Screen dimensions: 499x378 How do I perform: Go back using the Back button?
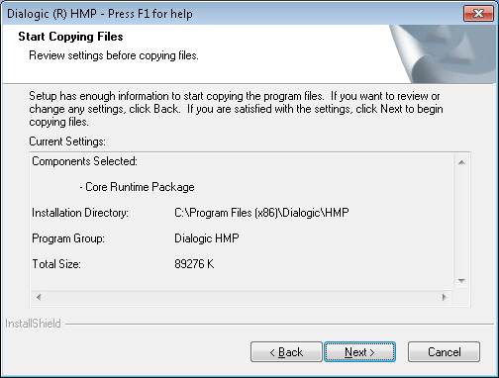point(286,352)
